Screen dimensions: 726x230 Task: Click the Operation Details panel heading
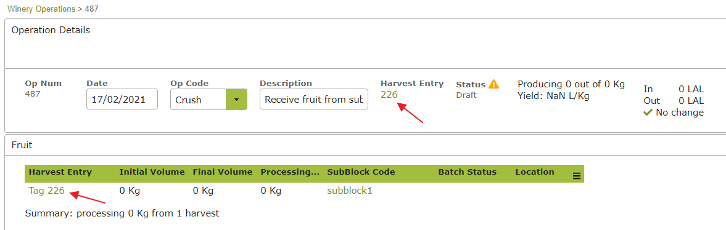click(51, 31)
